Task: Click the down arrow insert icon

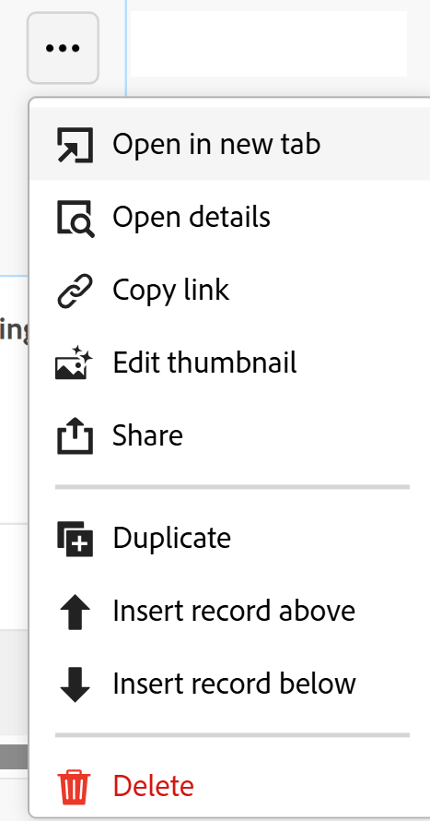Action: 76,684
